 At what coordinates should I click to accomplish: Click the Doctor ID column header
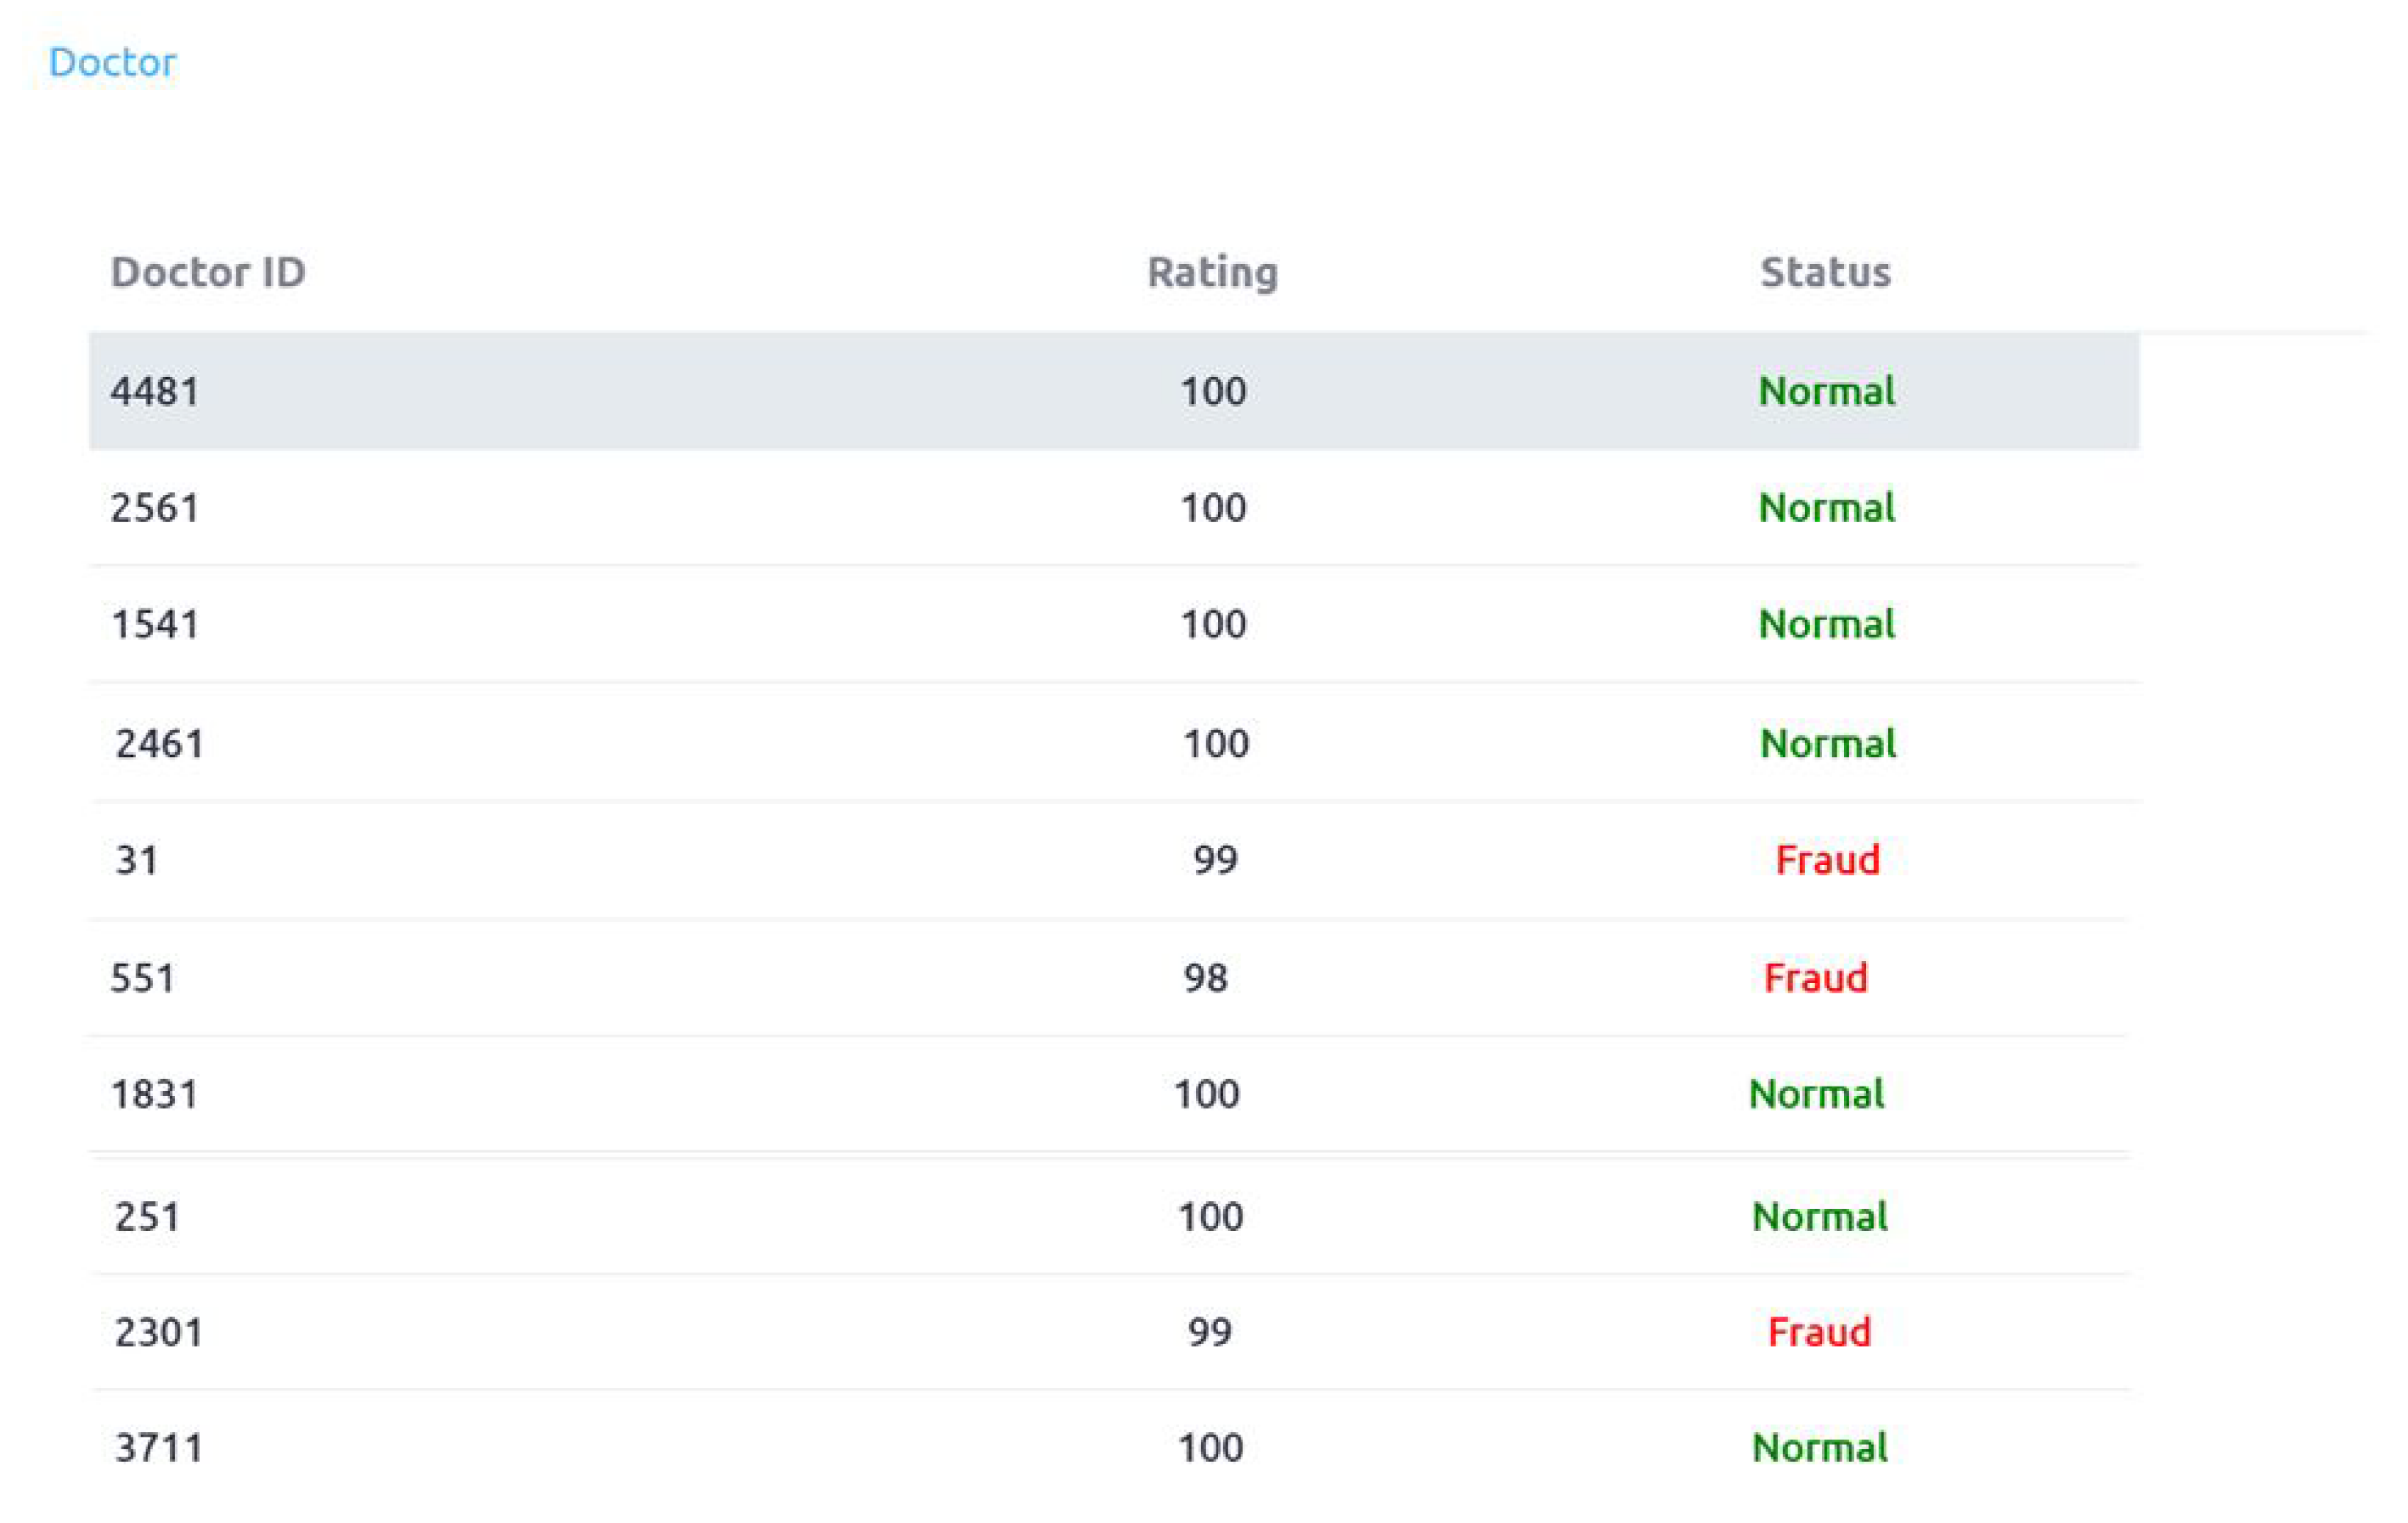click(x=207, y=272)
